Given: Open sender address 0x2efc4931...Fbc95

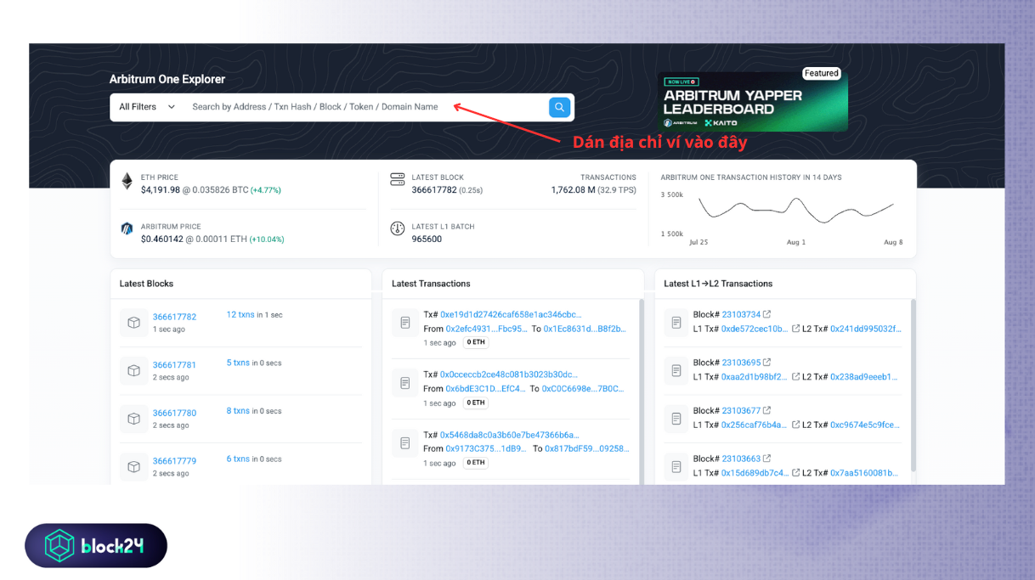Looking at the screenshot, I should pyautogui.click(x=487, y=329).
